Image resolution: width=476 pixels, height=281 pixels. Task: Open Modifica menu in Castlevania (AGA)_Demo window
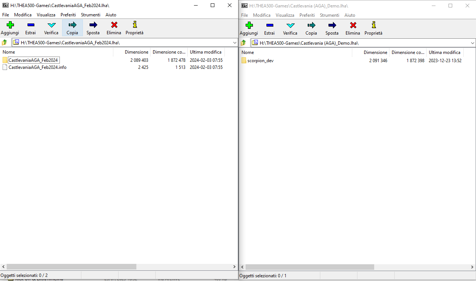click(x=262, y=15)
